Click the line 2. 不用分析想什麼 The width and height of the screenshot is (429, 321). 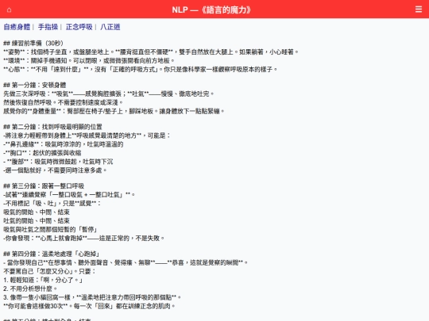(30, 289)
